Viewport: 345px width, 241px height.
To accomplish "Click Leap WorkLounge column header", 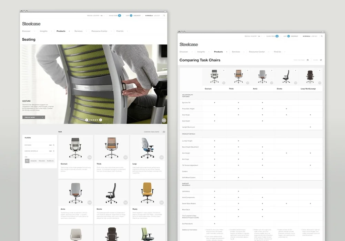I will click(308, 89).
